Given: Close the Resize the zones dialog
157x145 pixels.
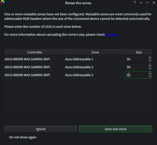Looking at the screenshot, I should [x=154, y=3].
